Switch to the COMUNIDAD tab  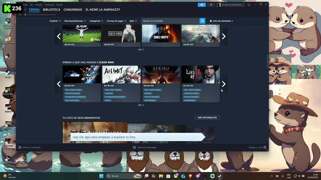(x=73, y=10)
